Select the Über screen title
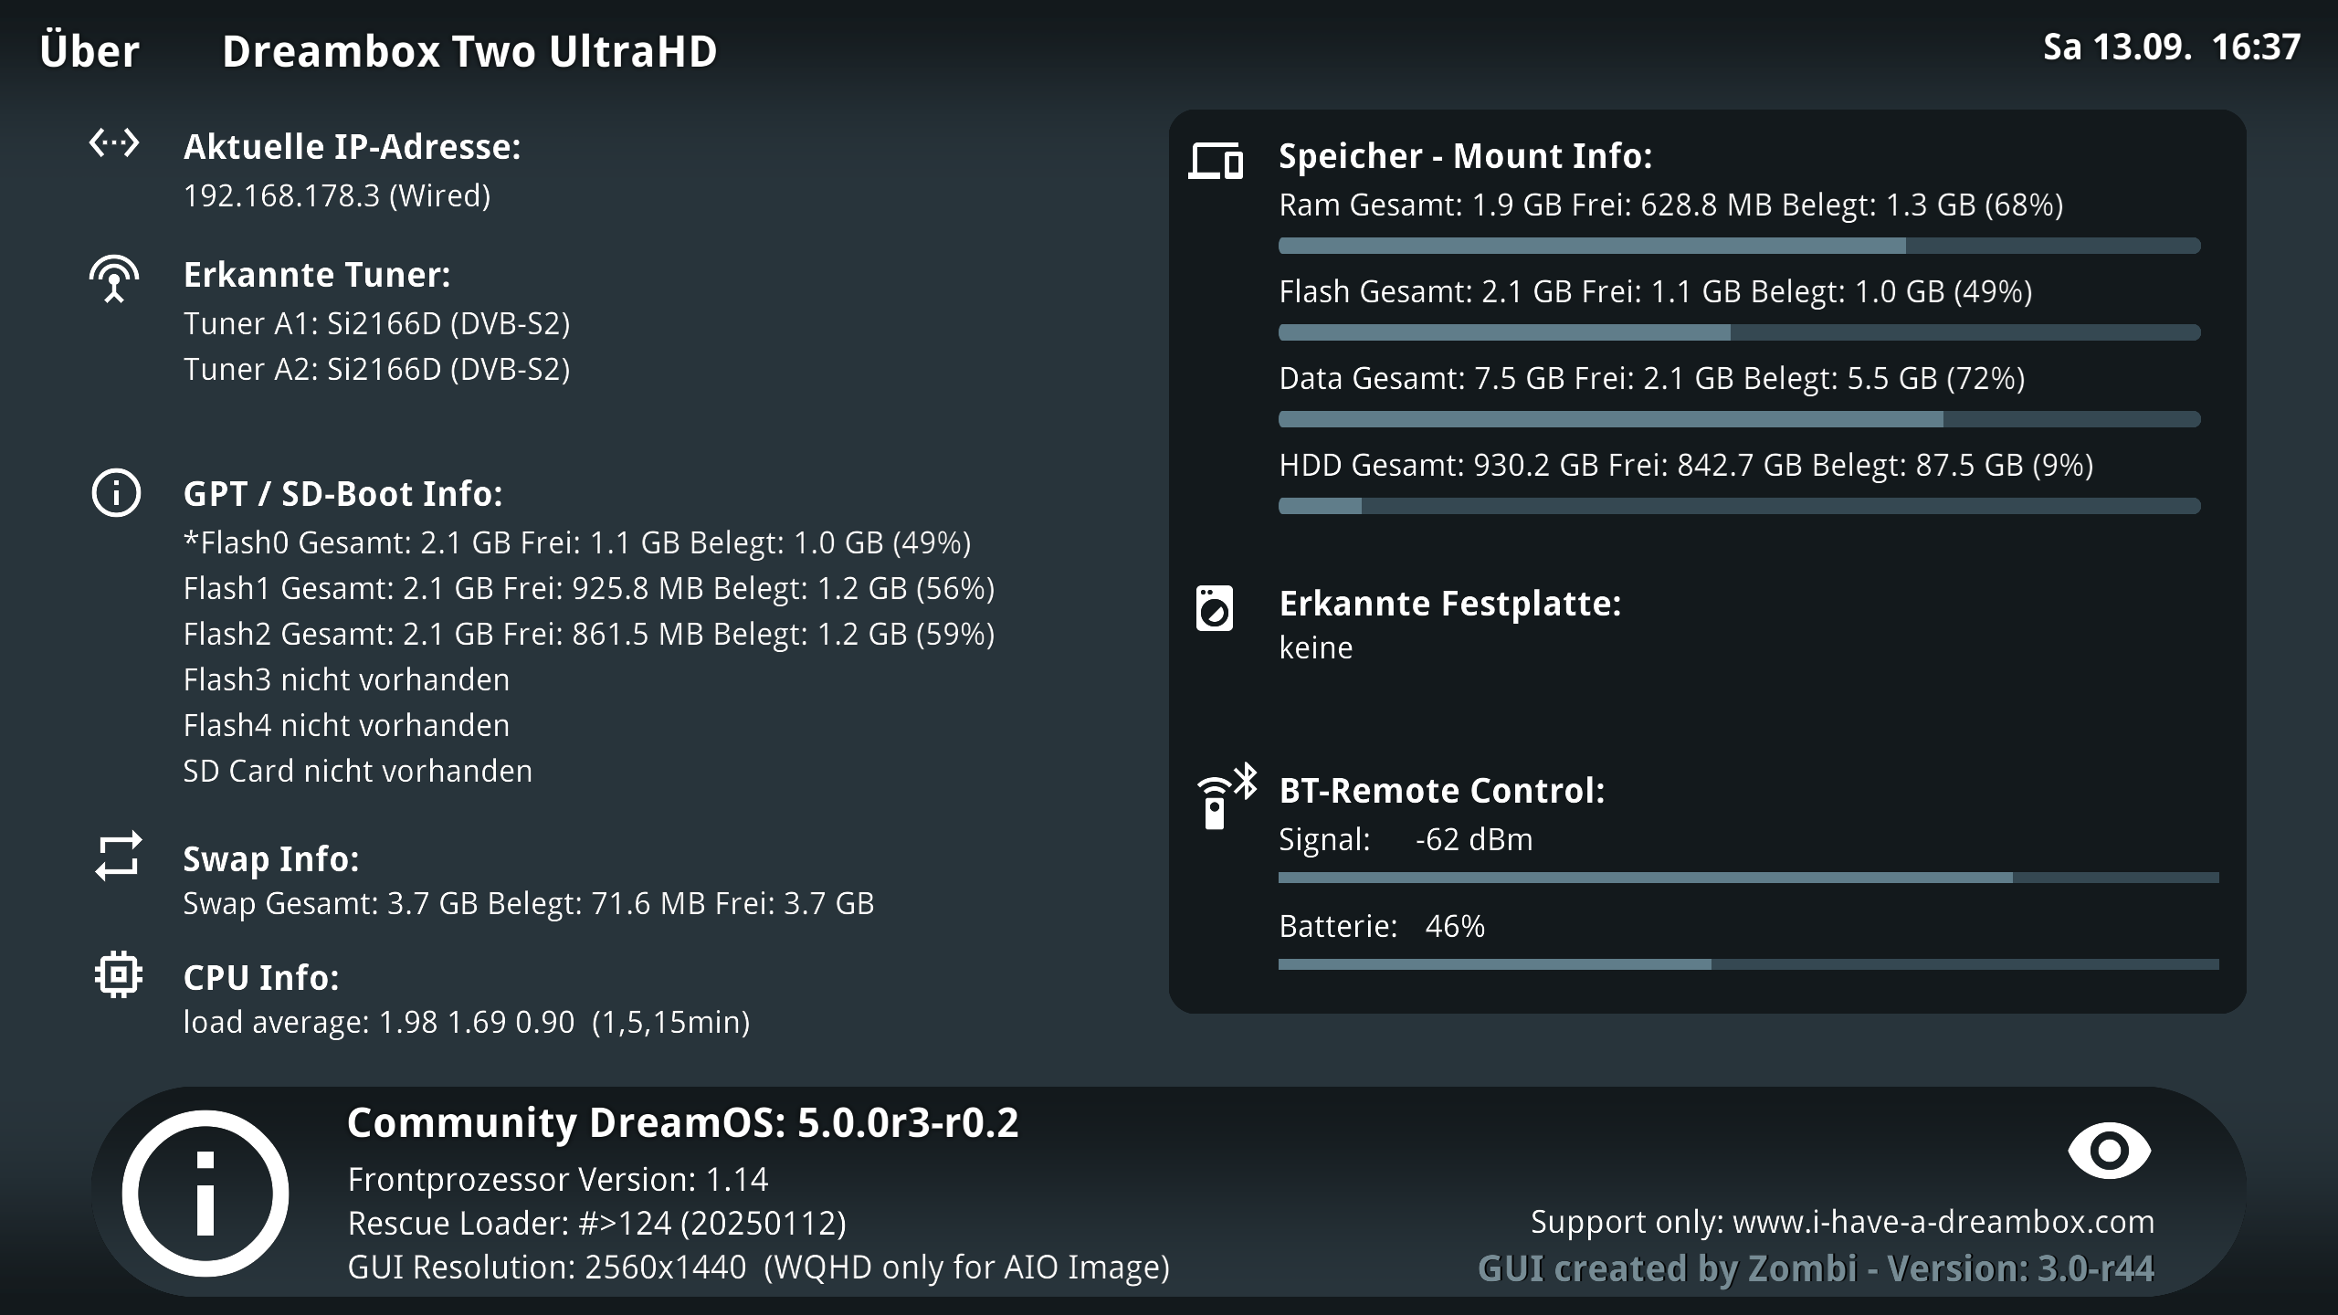This screenshot has height=1315, width=2338. (x=90, y=51)
